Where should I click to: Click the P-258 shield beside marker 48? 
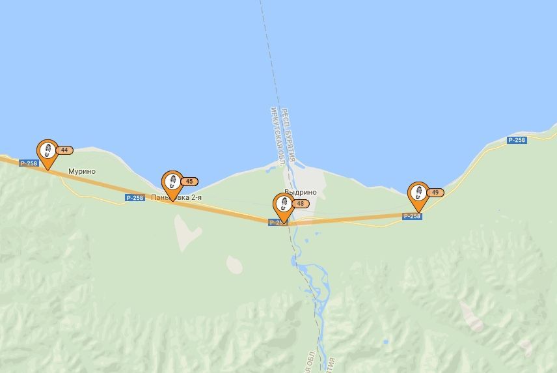(x=277, y=223)
